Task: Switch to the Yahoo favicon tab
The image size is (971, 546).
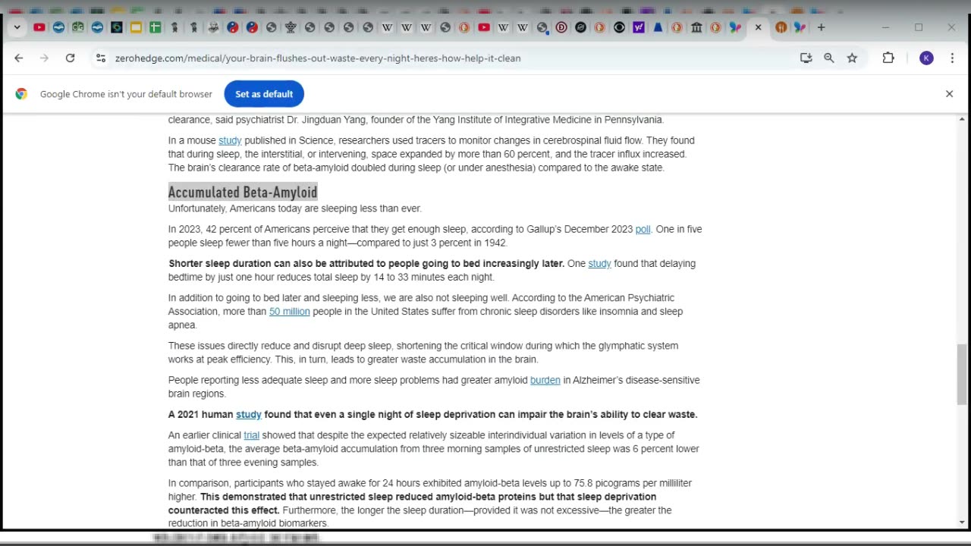Action: (x=639, y=27)
